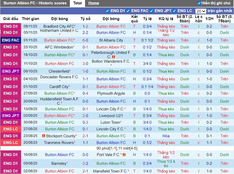Open St Albans City team link
The width and height of the screenshot is (234, 174).
pos(111,40)
